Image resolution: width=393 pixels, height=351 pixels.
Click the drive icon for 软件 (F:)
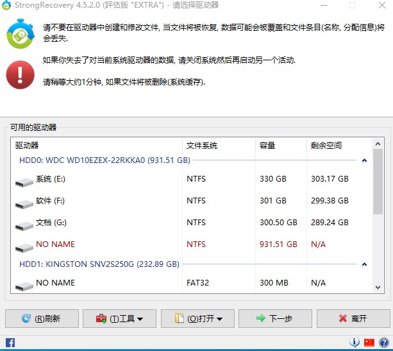point(24,204)
